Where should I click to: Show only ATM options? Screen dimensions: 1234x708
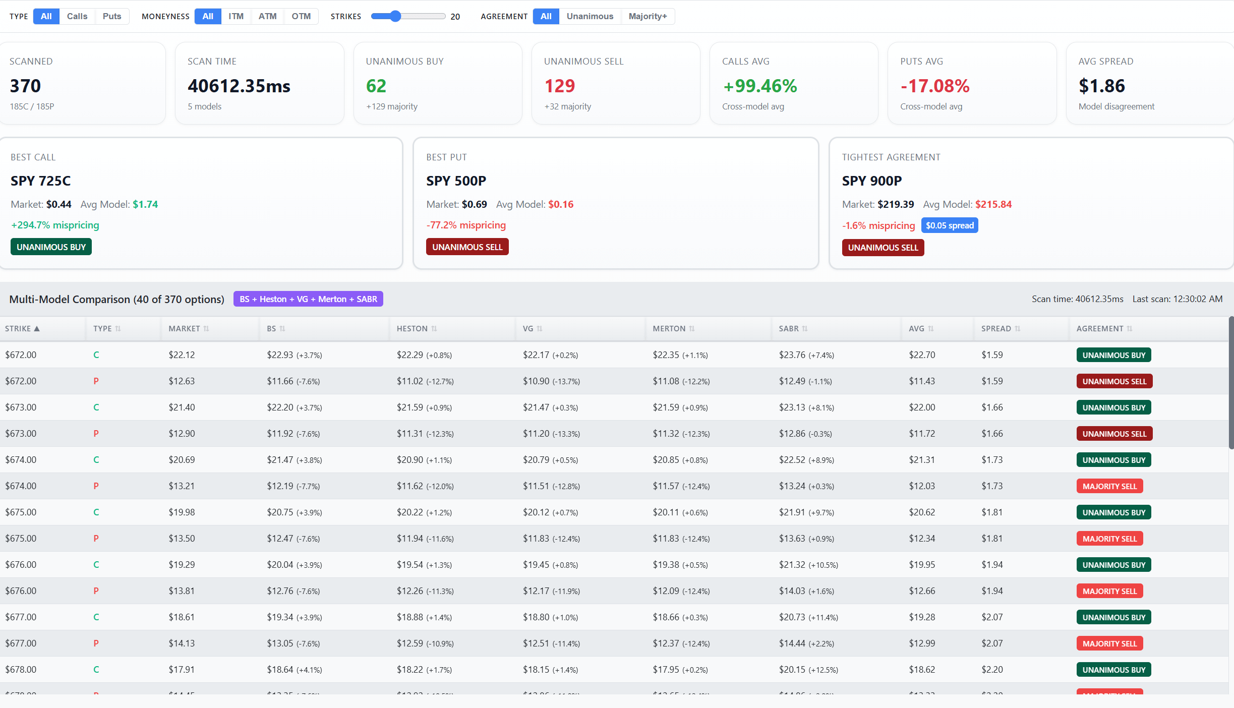(x=268, y=16)
